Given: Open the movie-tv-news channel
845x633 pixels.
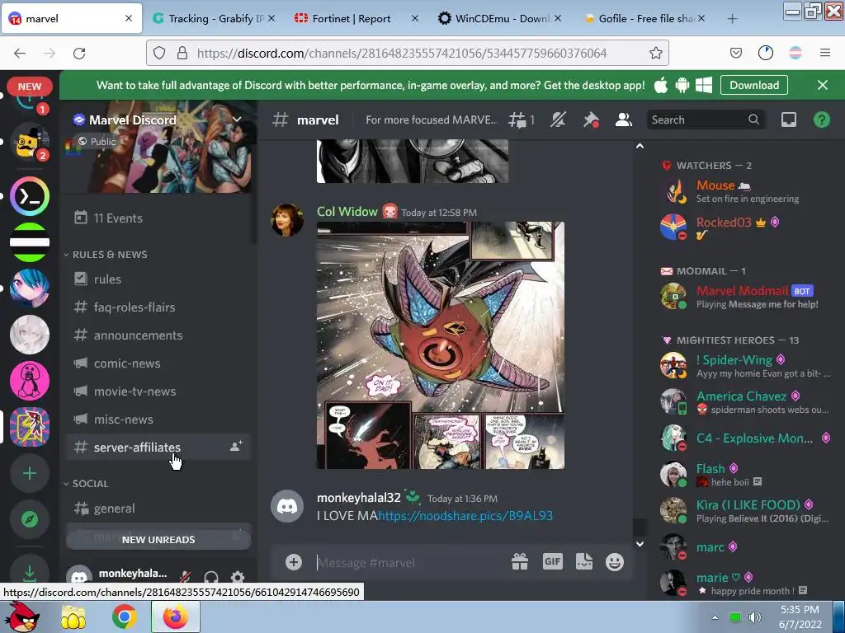Looking at the screenshot, I should pos(158,392).
